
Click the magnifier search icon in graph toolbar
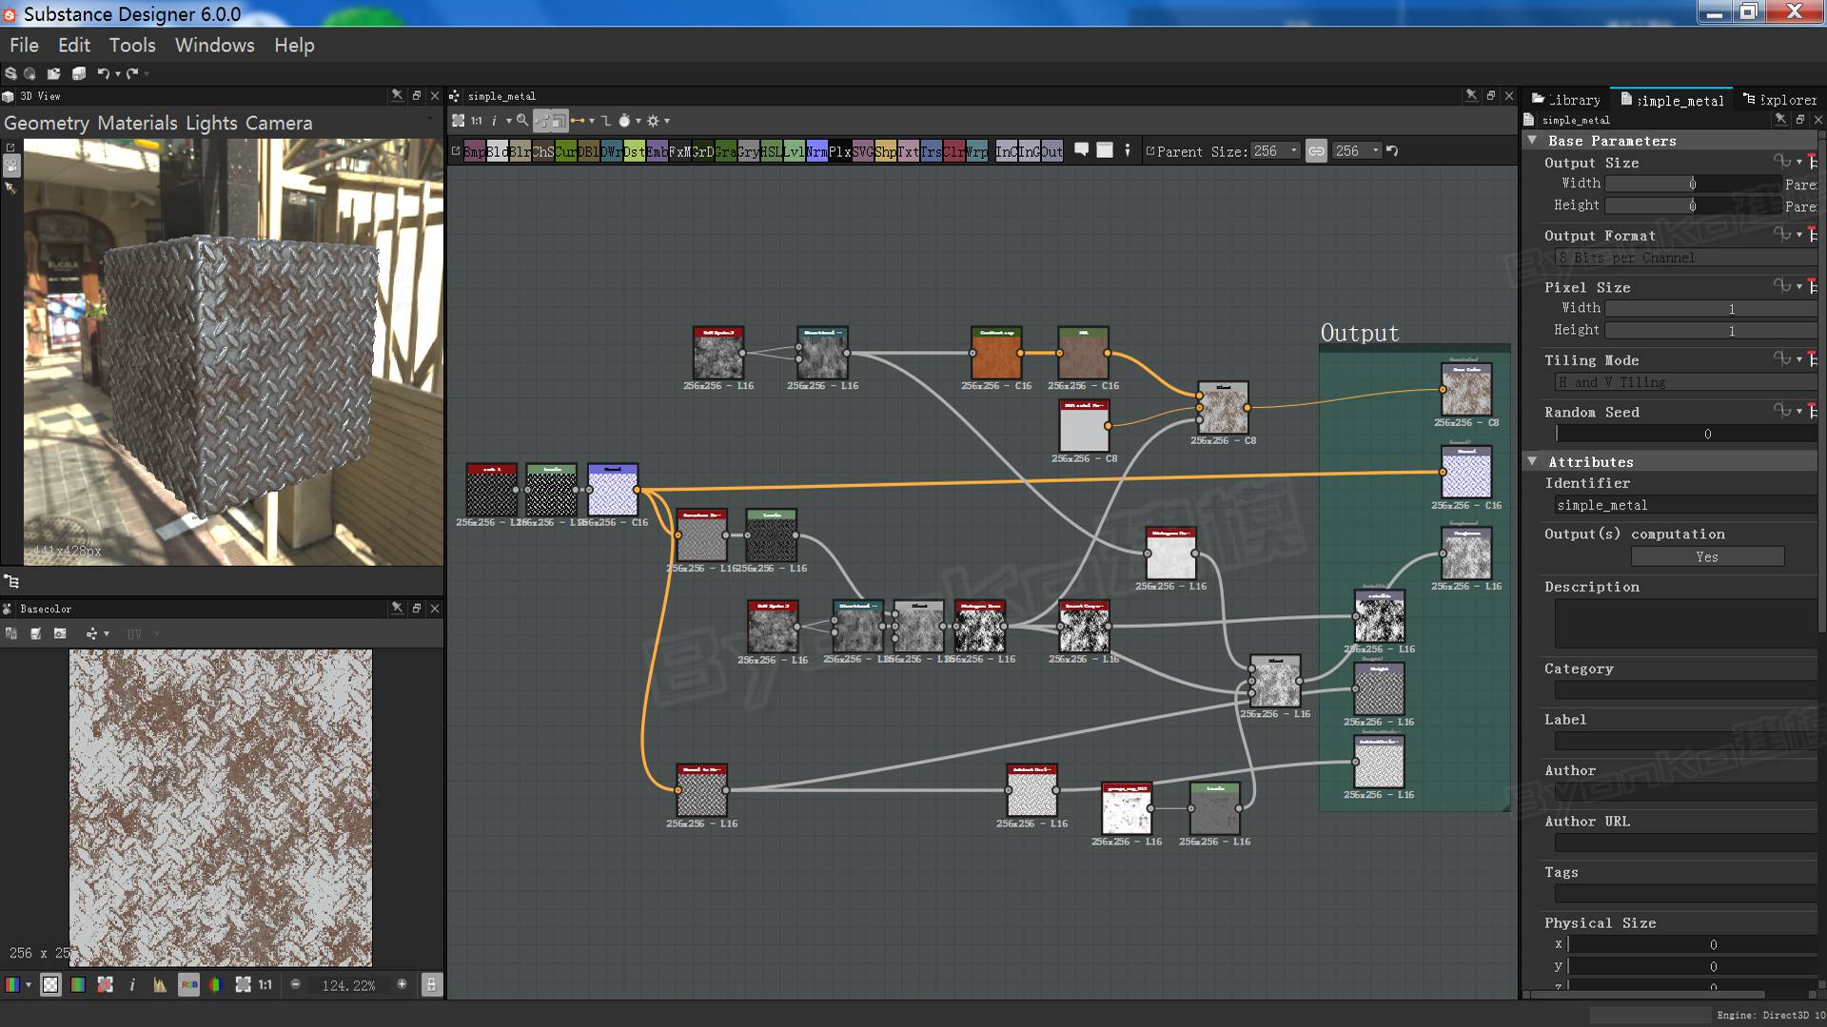point(522,121)
